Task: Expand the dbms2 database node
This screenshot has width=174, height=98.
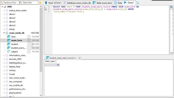Action: click(x=4, y=18)
